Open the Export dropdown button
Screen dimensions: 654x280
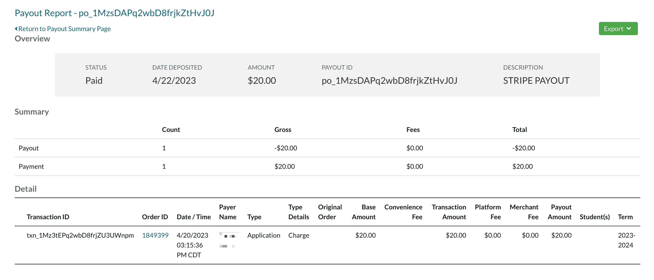(617, 29)
